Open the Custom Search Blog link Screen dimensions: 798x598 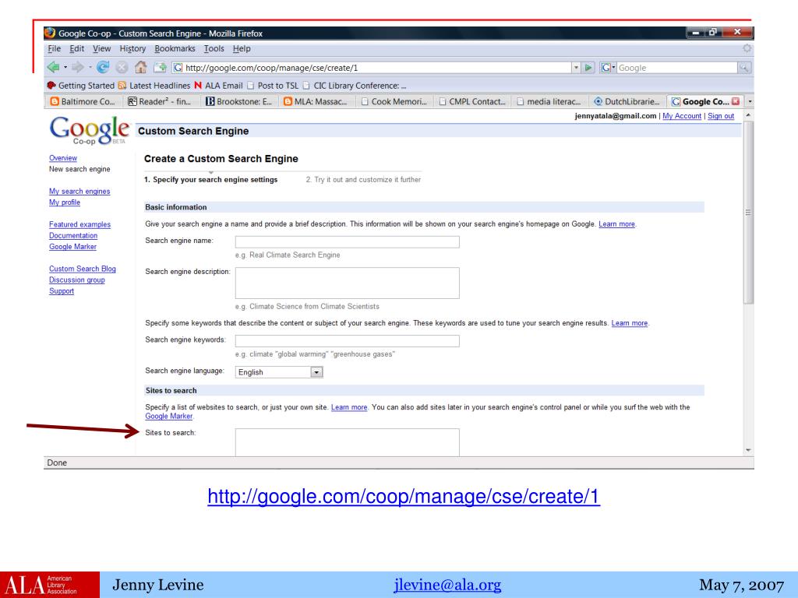coord(83,269)
